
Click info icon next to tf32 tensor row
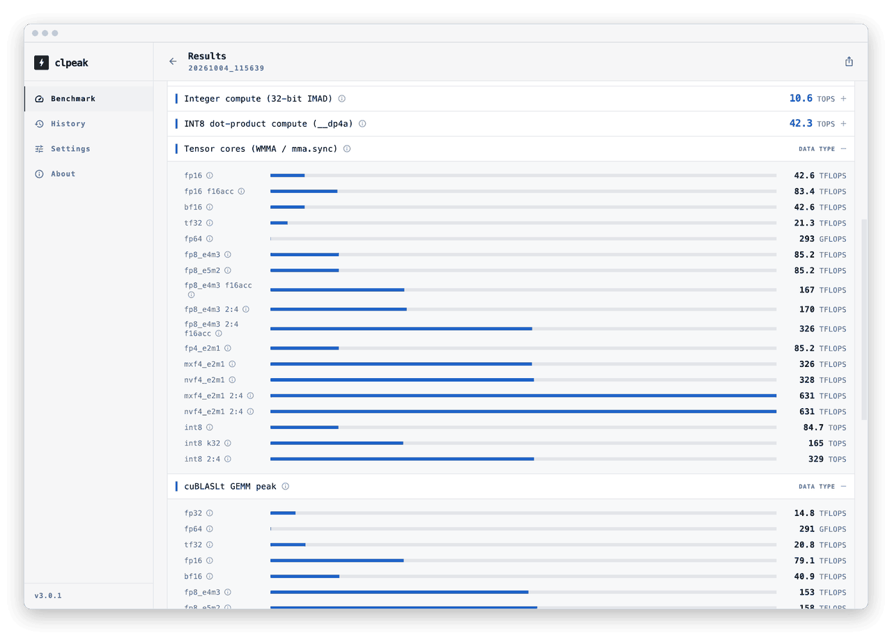point(210,224)
